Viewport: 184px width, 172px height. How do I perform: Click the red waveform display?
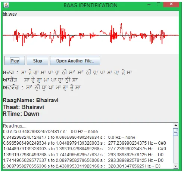pyautogui.click(x=91, y=35)
